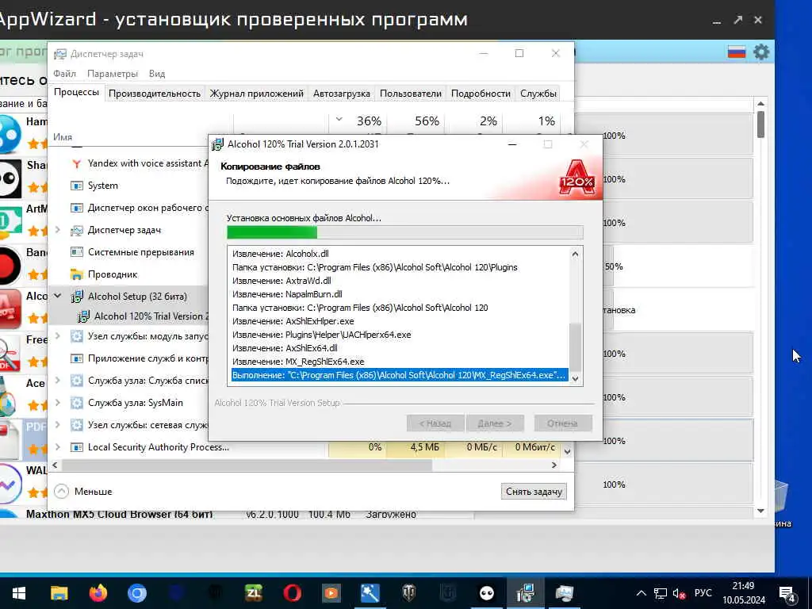Open the Параметры menu
Screen dimensions: 812x609
point(113,74)
